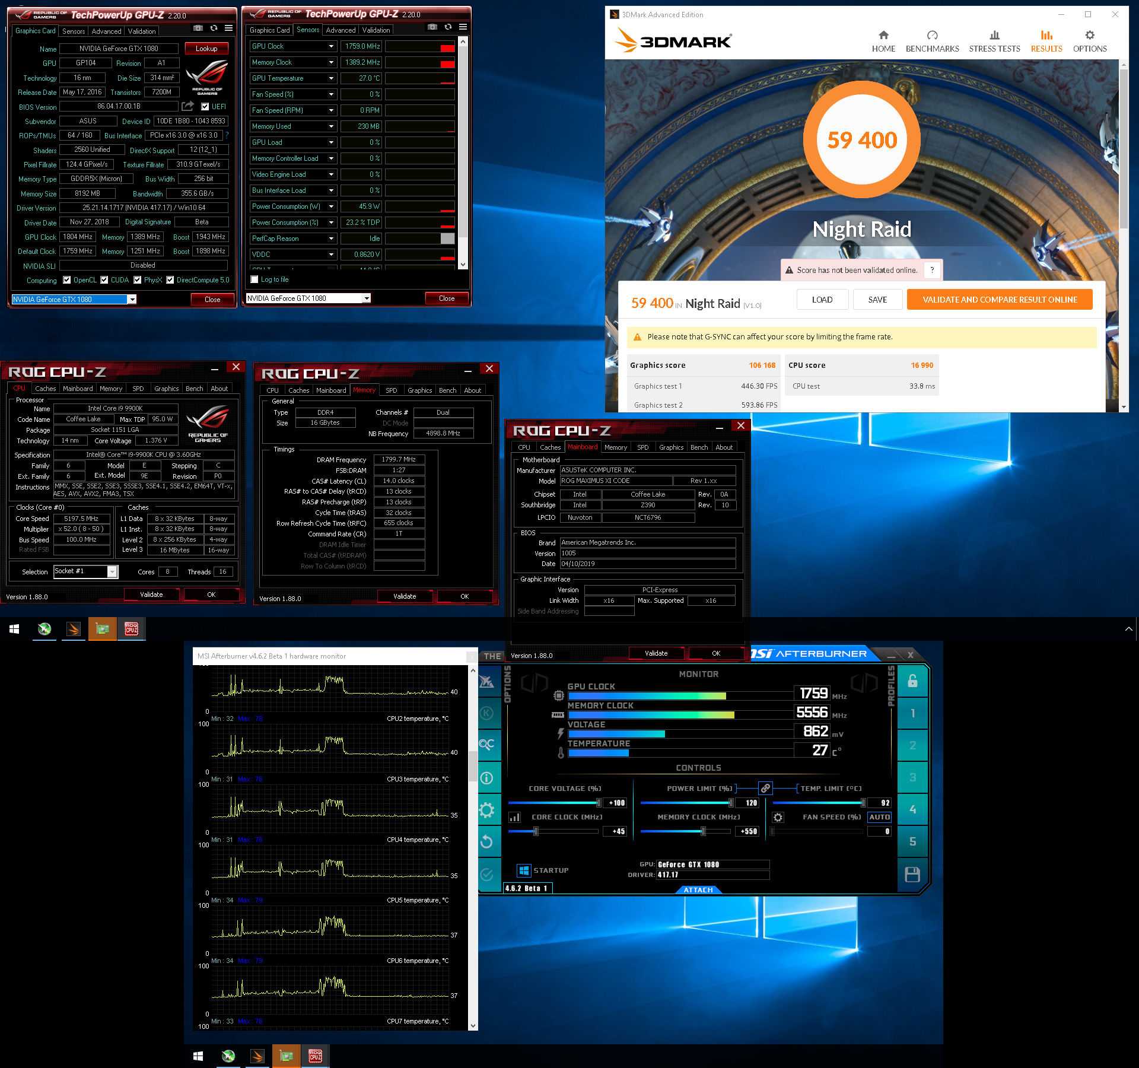Click Afterburner information icon
This screenshot has width=1139, height=1068.
coord(486,778)
